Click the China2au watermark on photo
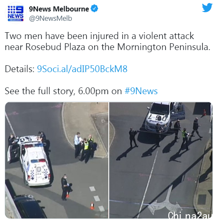Screen dimensions: 215x221 (x=190, y=215)
